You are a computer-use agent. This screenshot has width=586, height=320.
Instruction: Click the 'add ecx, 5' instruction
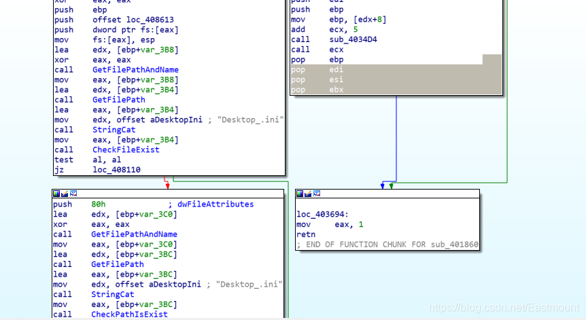(324, 29)
